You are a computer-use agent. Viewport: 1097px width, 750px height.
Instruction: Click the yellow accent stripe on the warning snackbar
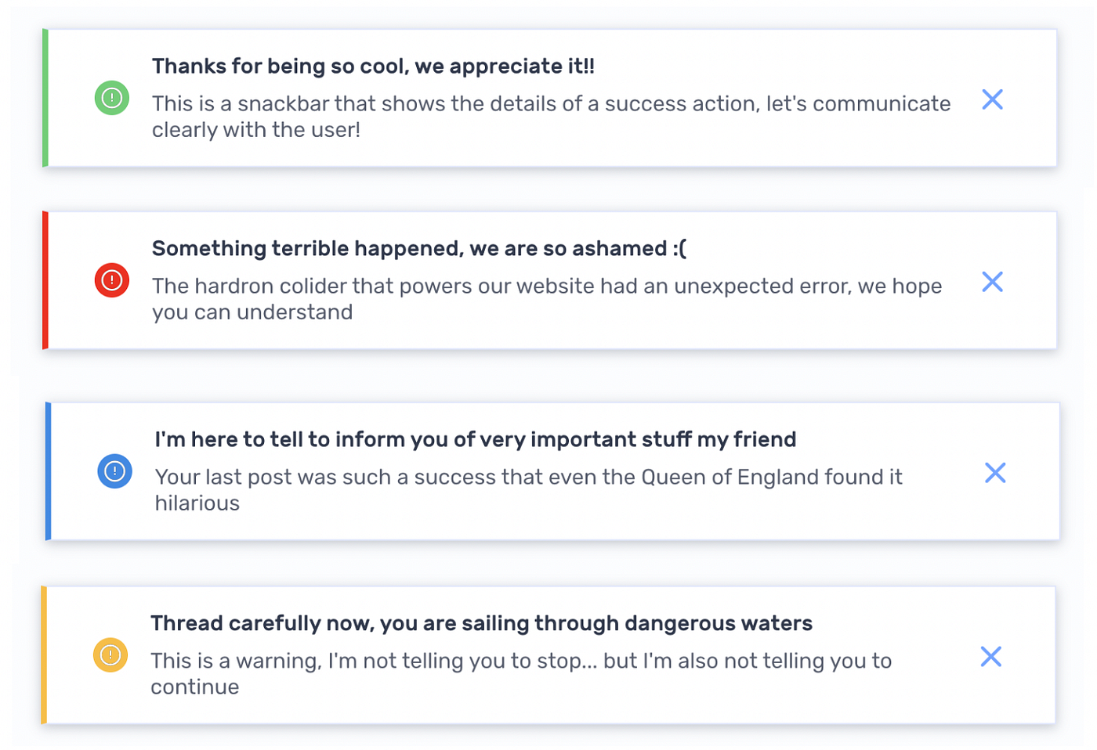pos(45,654)
